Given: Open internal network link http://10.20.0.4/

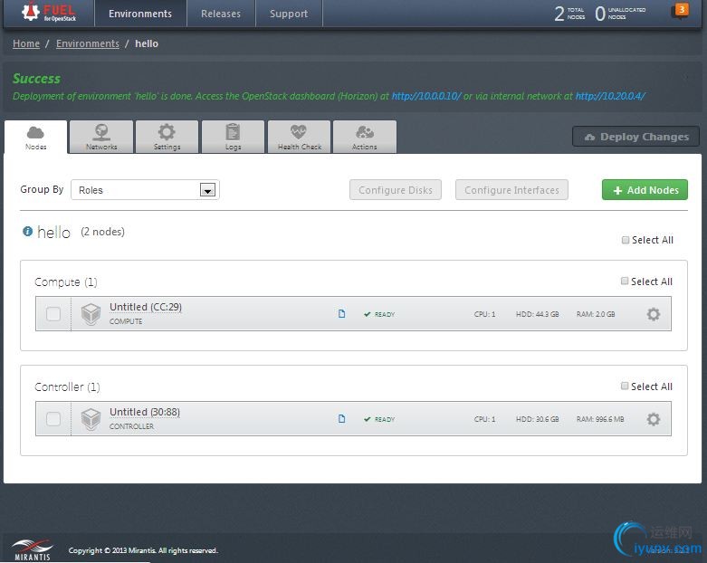Looking at the screenshot, I should pyautogui.click(x=610, y=96).
